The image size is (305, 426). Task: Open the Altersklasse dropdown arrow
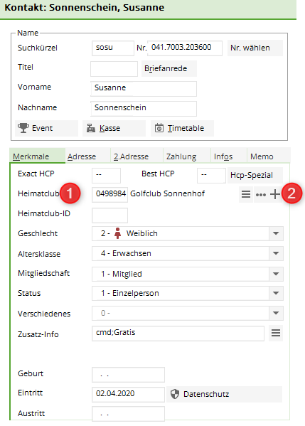click(276, 253)
